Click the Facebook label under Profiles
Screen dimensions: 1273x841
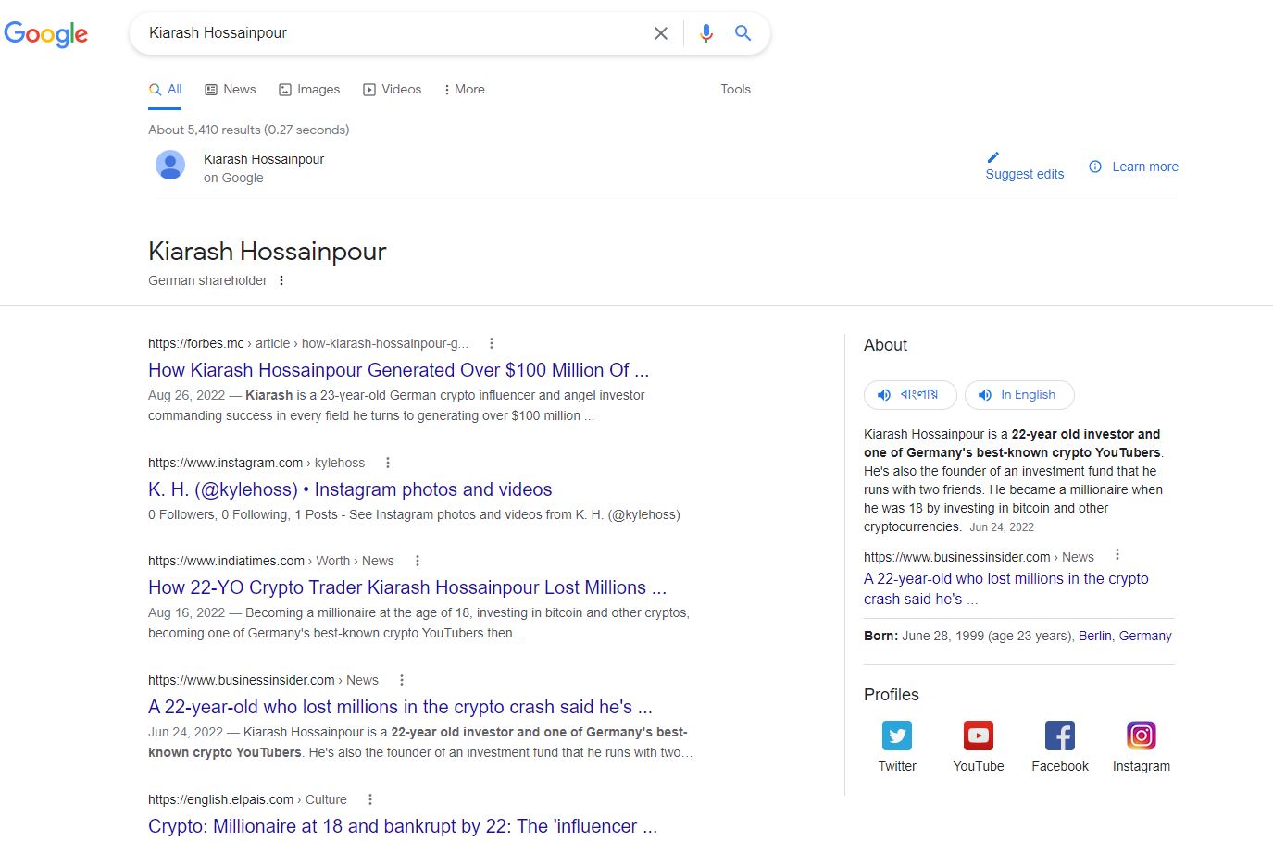(1060, 766)
